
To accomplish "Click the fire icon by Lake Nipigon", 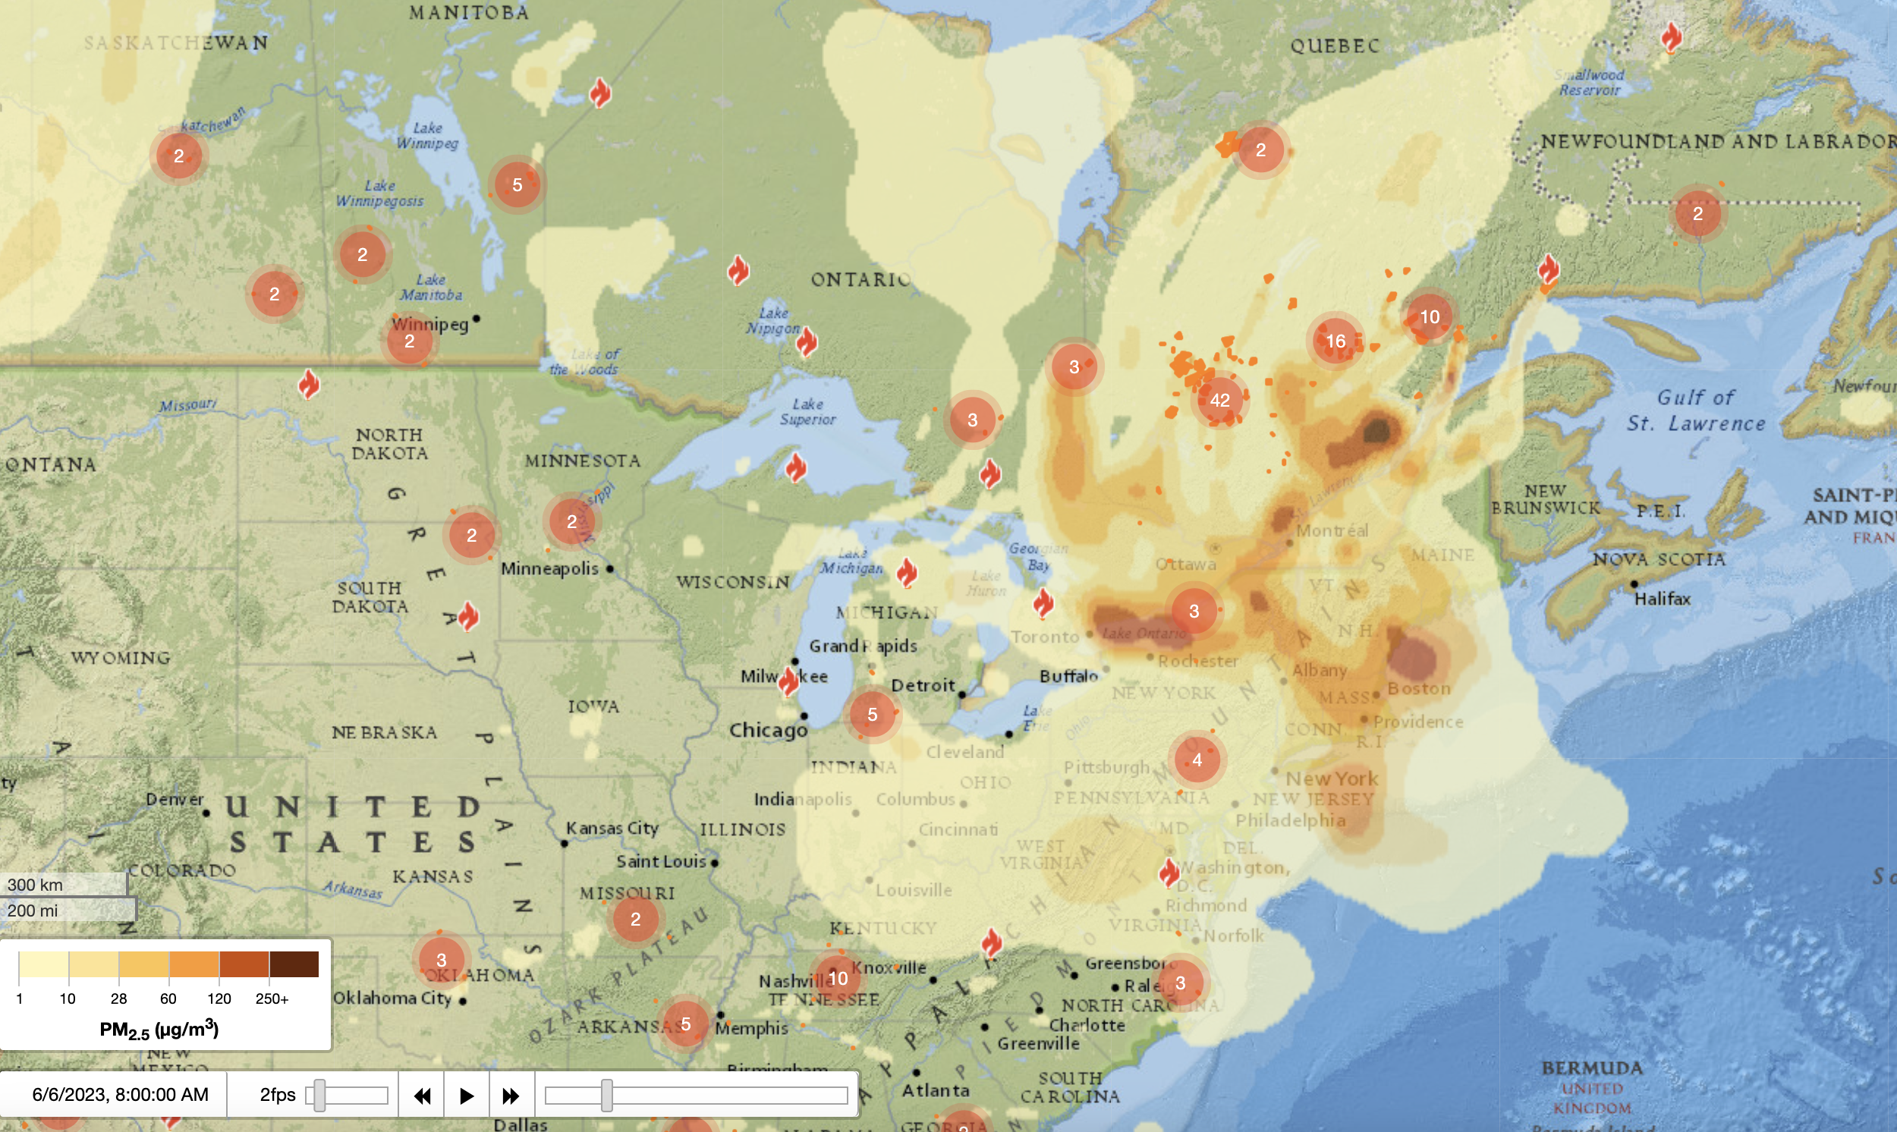I will point(807,341).
